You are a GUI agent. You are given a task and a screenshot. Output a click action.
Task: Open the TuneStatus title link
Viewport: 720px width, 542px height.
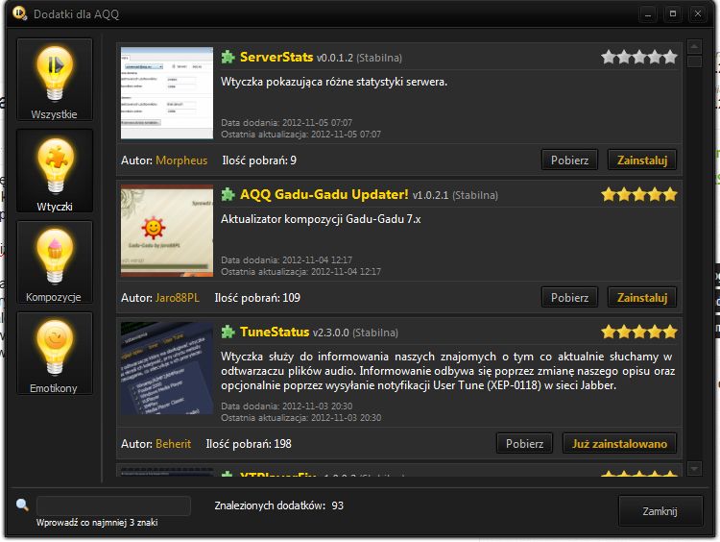tap(275, 332)
